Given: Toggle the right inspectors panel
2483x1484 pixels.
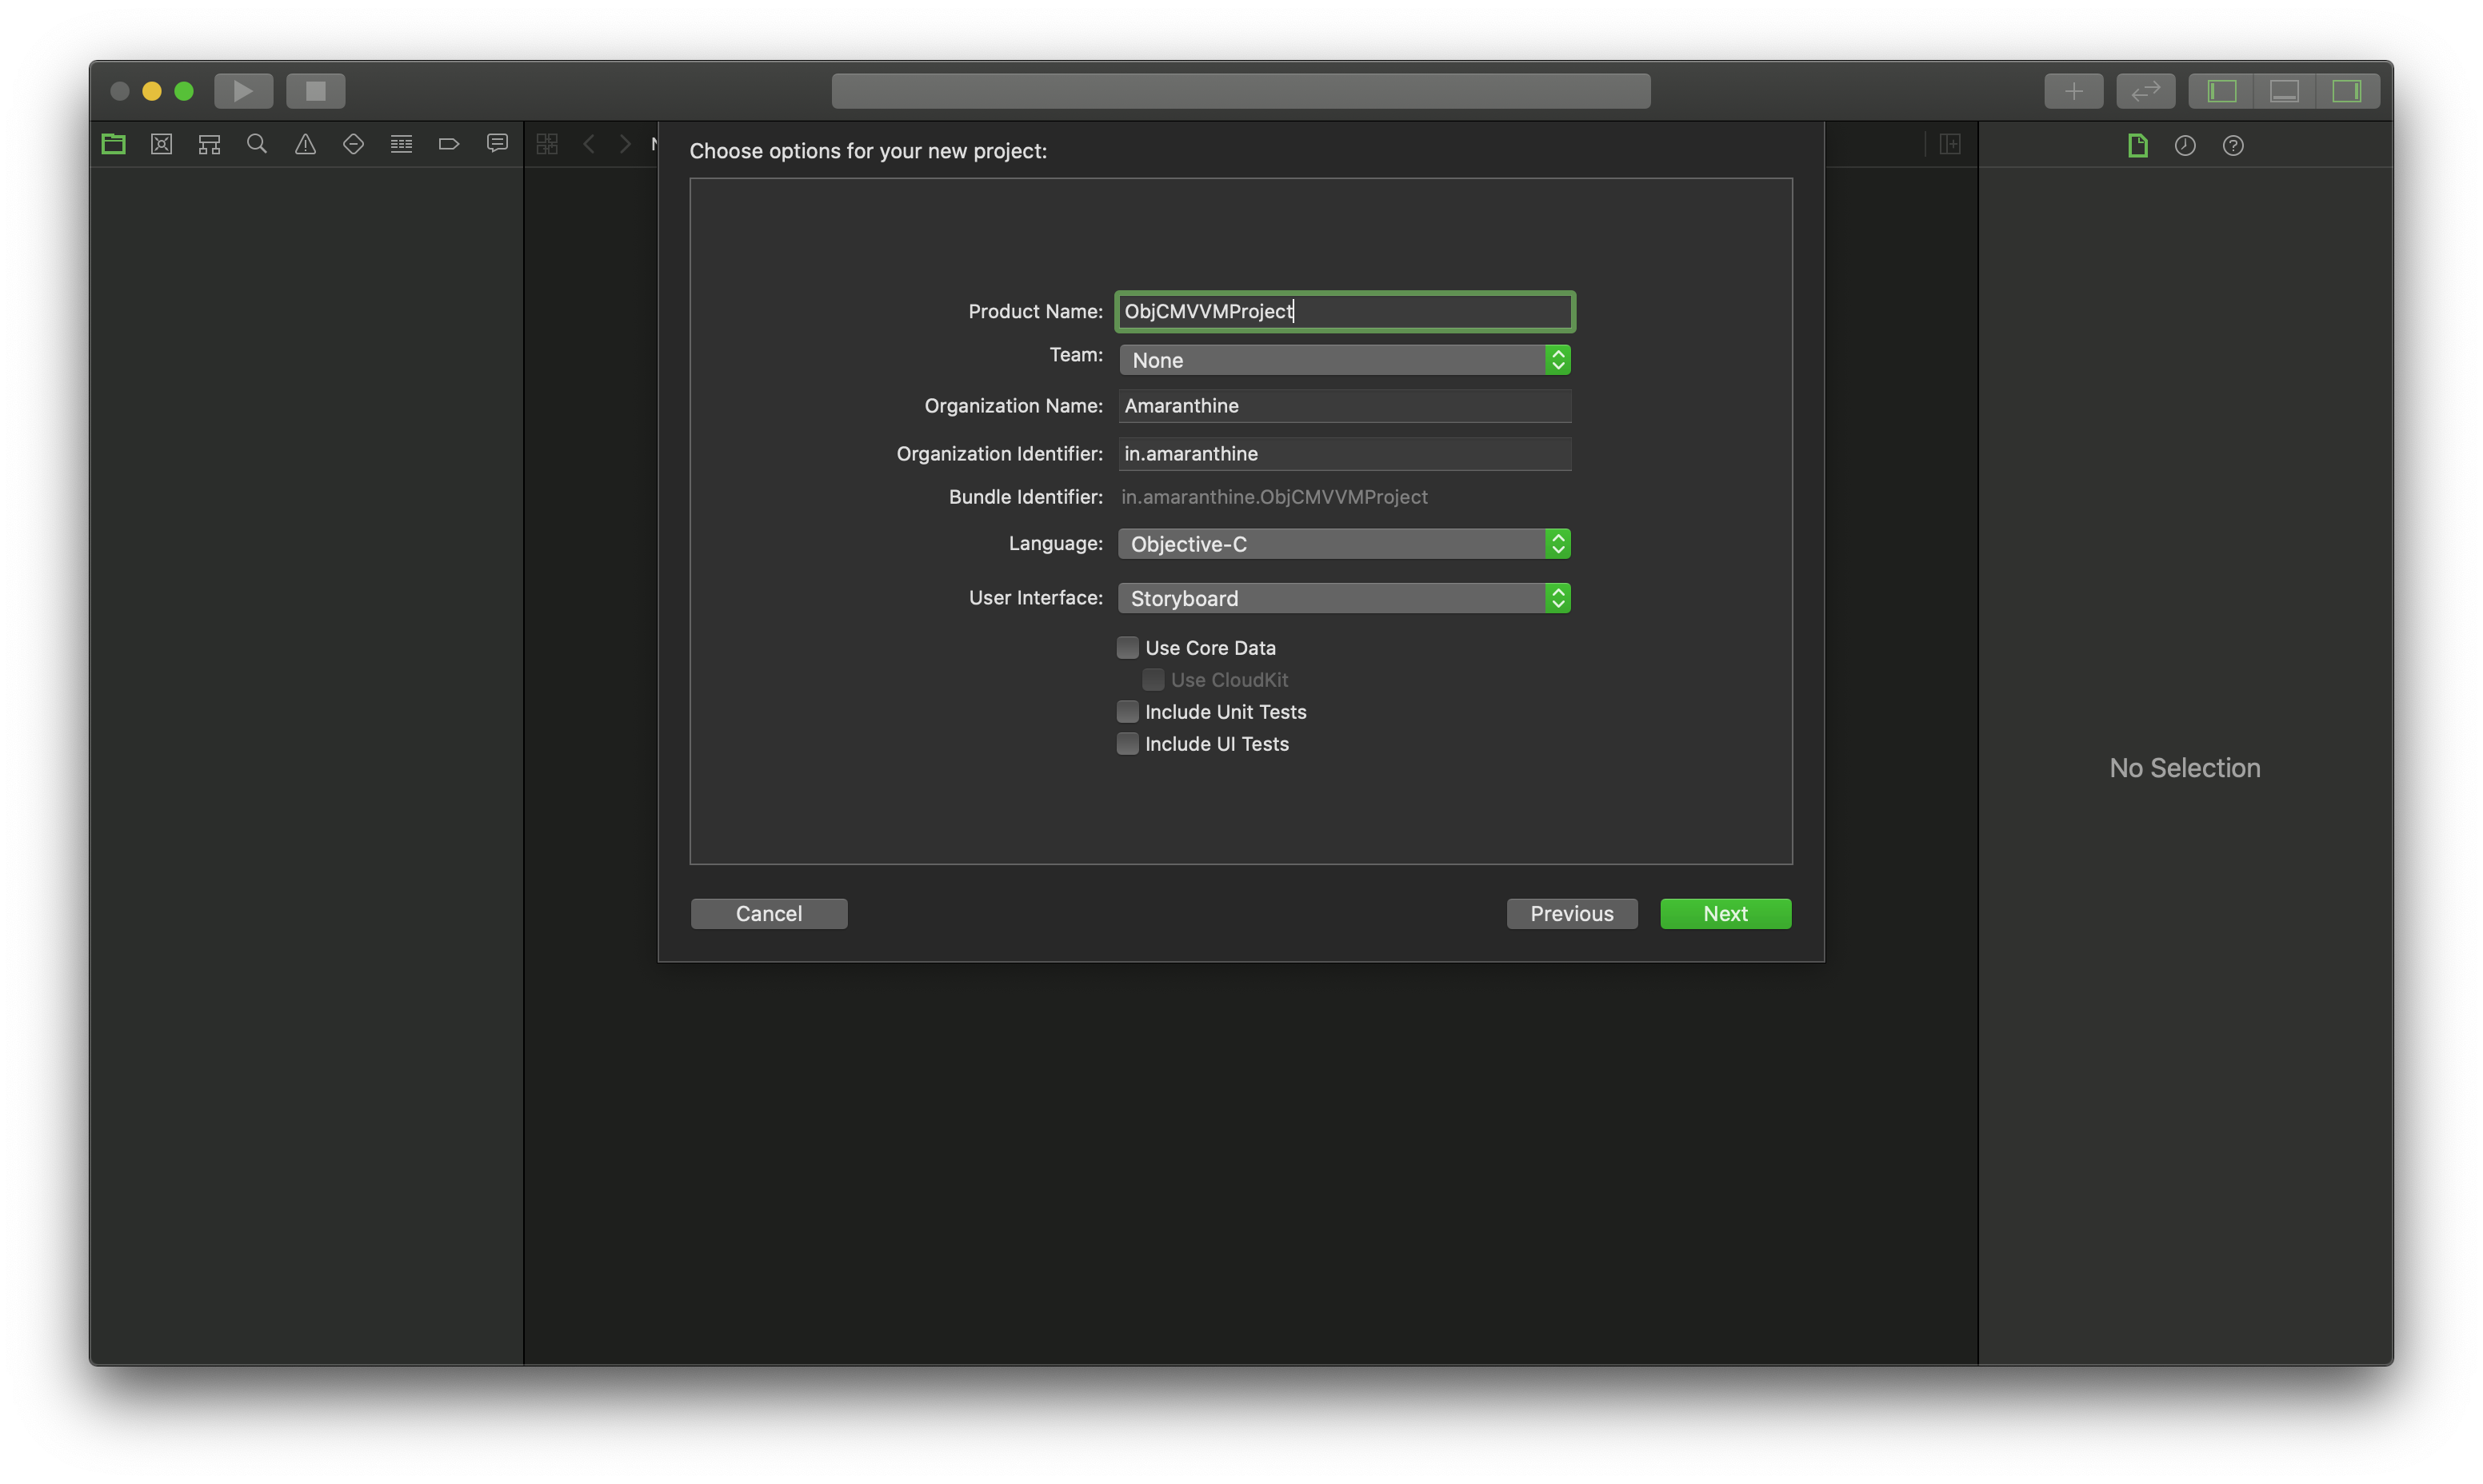Looking at the screenshot, I should 2346,91.
